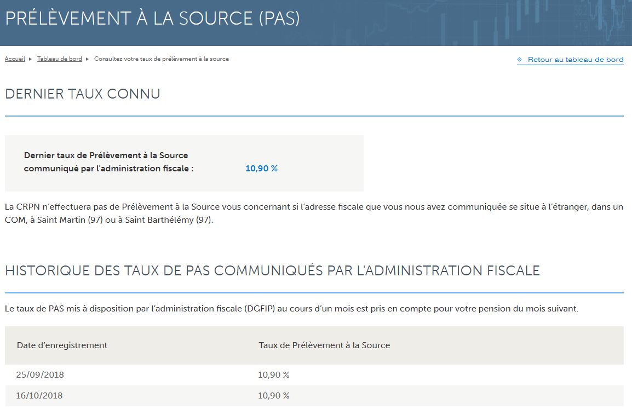Open the Accueil breadcrumb link
Image resolution: width=632 pixels, height=410 pixels.
click(x=15, y=59)
